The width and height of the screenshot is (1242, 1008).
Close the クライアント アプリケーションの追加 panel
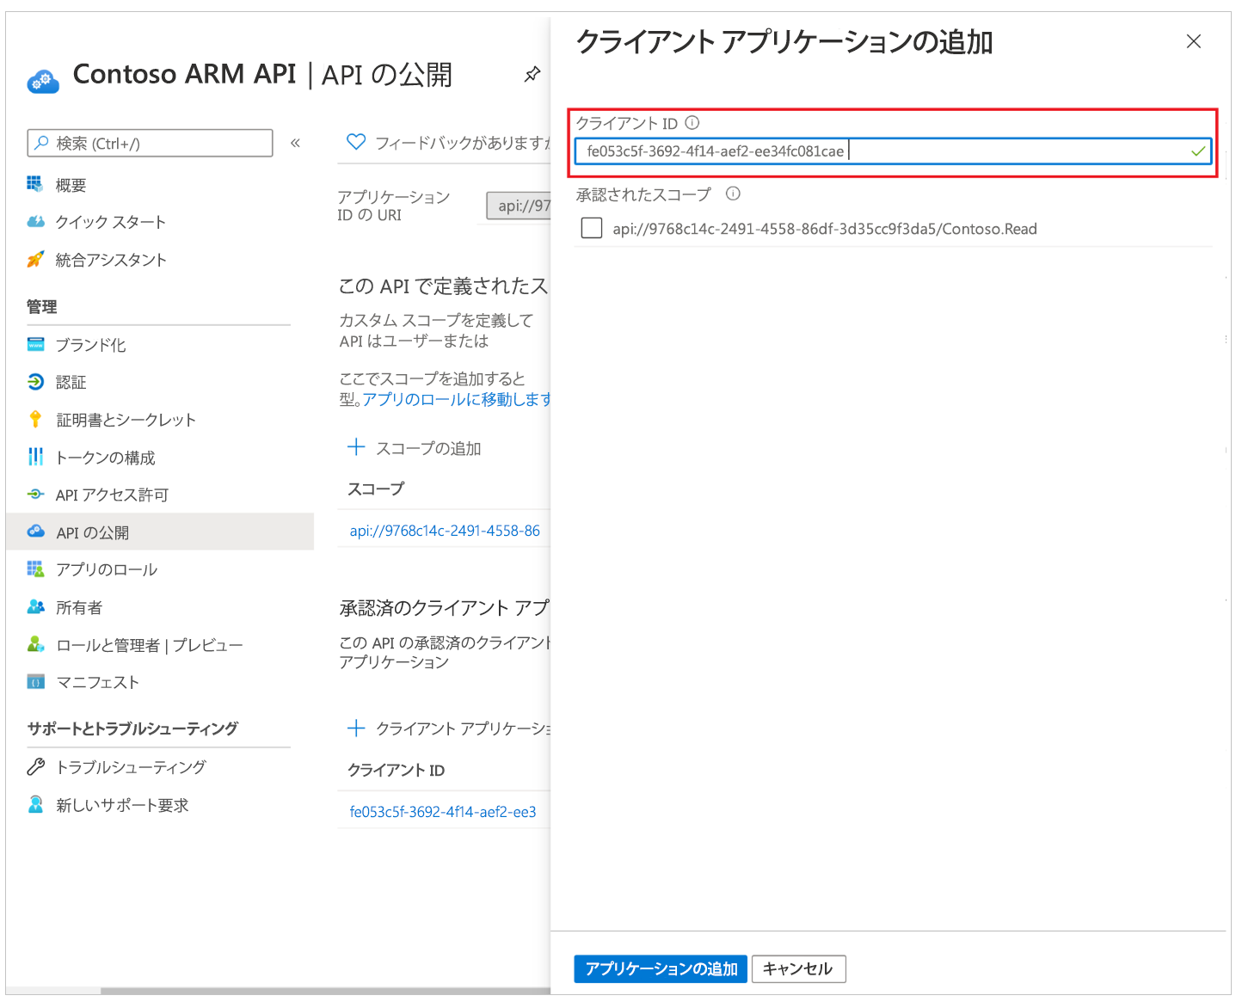click(1194, 41)
